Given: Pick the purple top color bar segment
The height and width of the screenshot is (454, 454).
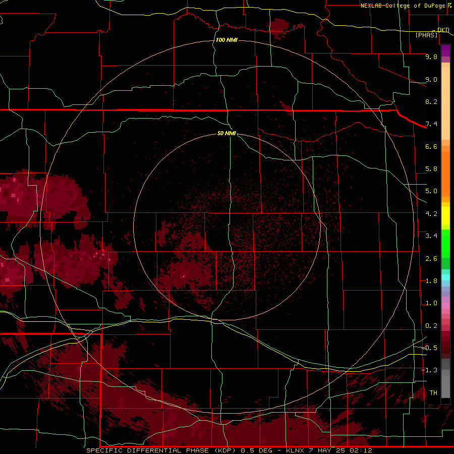Looking at the screenshot, I should coord(445,50).
